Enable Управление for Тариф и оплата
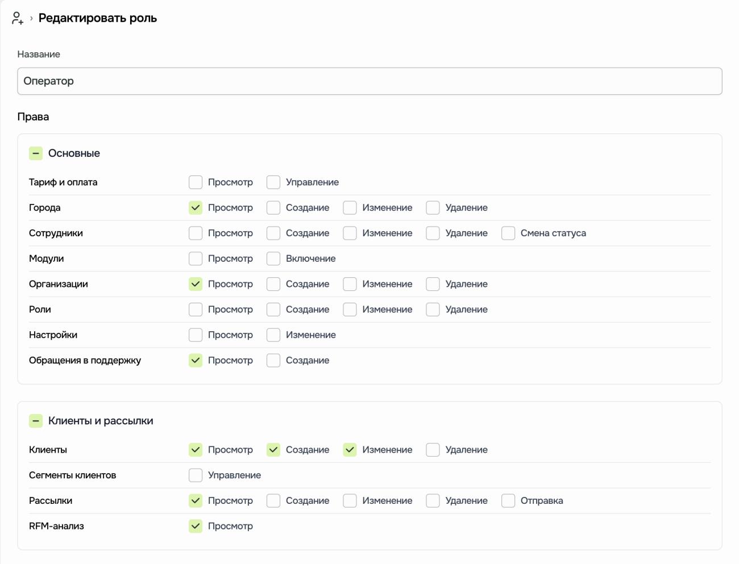 tap(273, 182)
